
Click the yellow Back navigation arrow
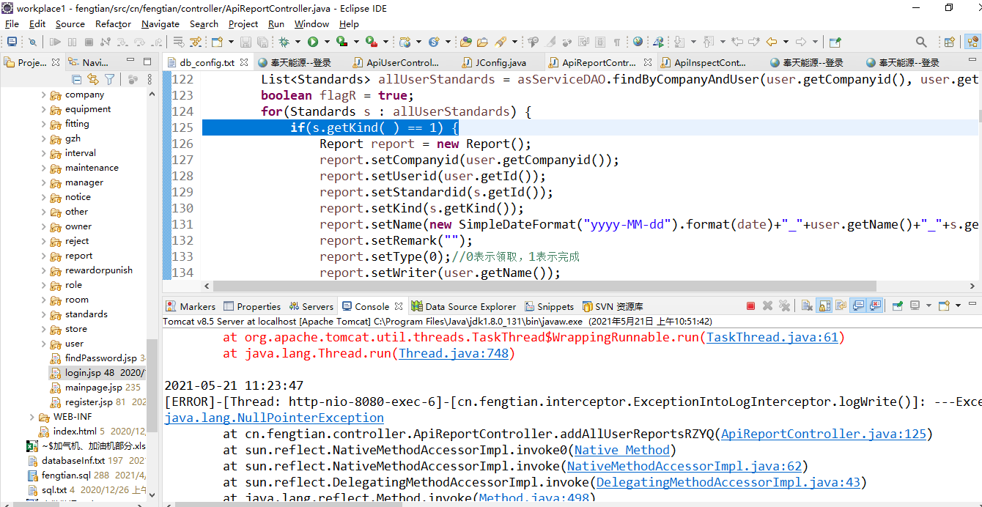pyautogui.click(x=771, y=42)
